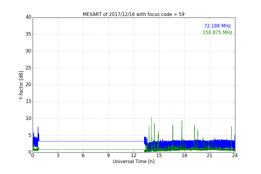Click the x-axis tick label '12'
The width and height of the screenshot is (261, 174).
[x=134, y=156]
